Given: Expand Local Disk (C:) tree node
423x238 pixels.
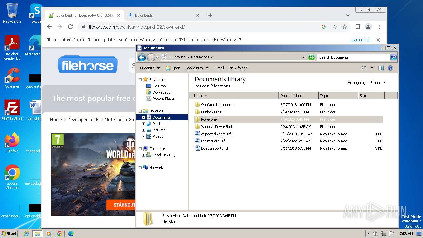Looking at the screenshot, I should pyautogui.click(x=143, y=155).
